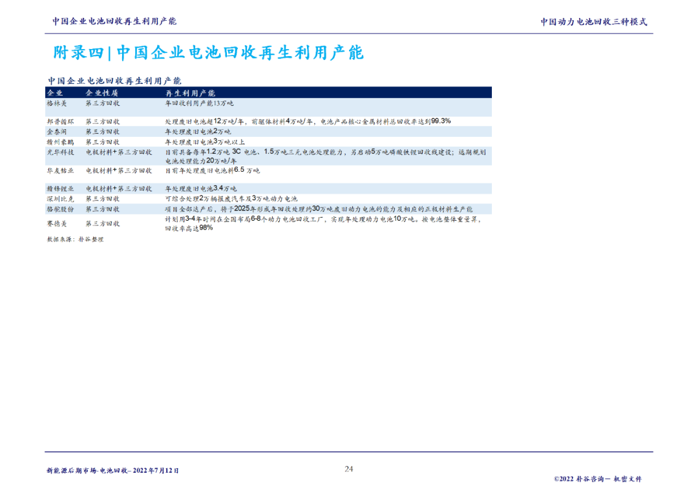
Task: Click '第三方回收' in the 深圳比克 row
Action: (103, 199)
